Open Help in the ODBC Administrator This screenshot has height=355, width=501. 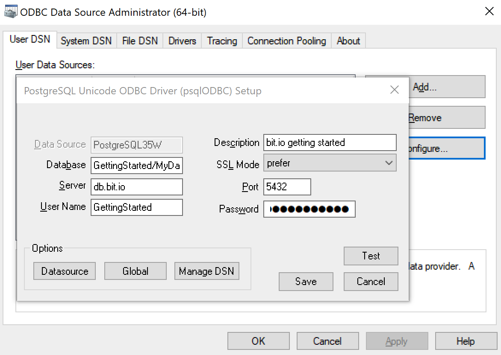466,341
